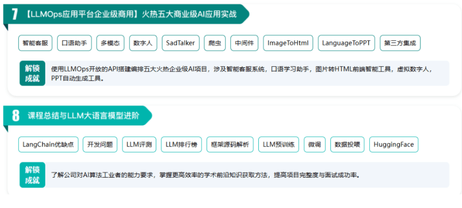The image size is (462, 208).
Task: Select the 爬虫 tag
Action: 215,43
